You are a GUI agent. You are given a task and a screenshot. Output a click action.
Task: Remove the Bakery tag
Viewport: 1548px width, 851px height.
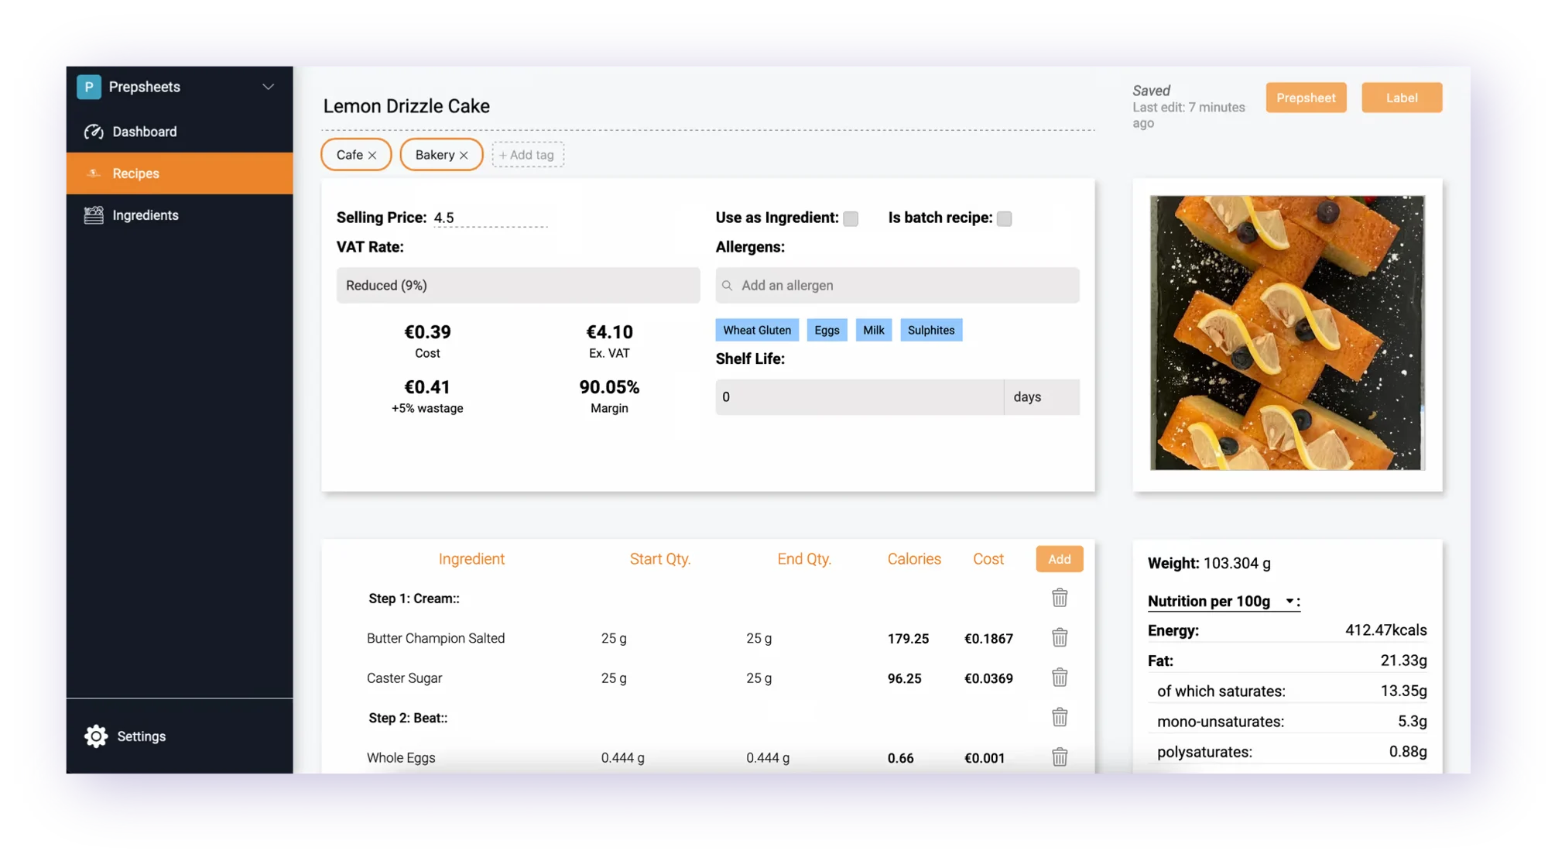(464, 154)
